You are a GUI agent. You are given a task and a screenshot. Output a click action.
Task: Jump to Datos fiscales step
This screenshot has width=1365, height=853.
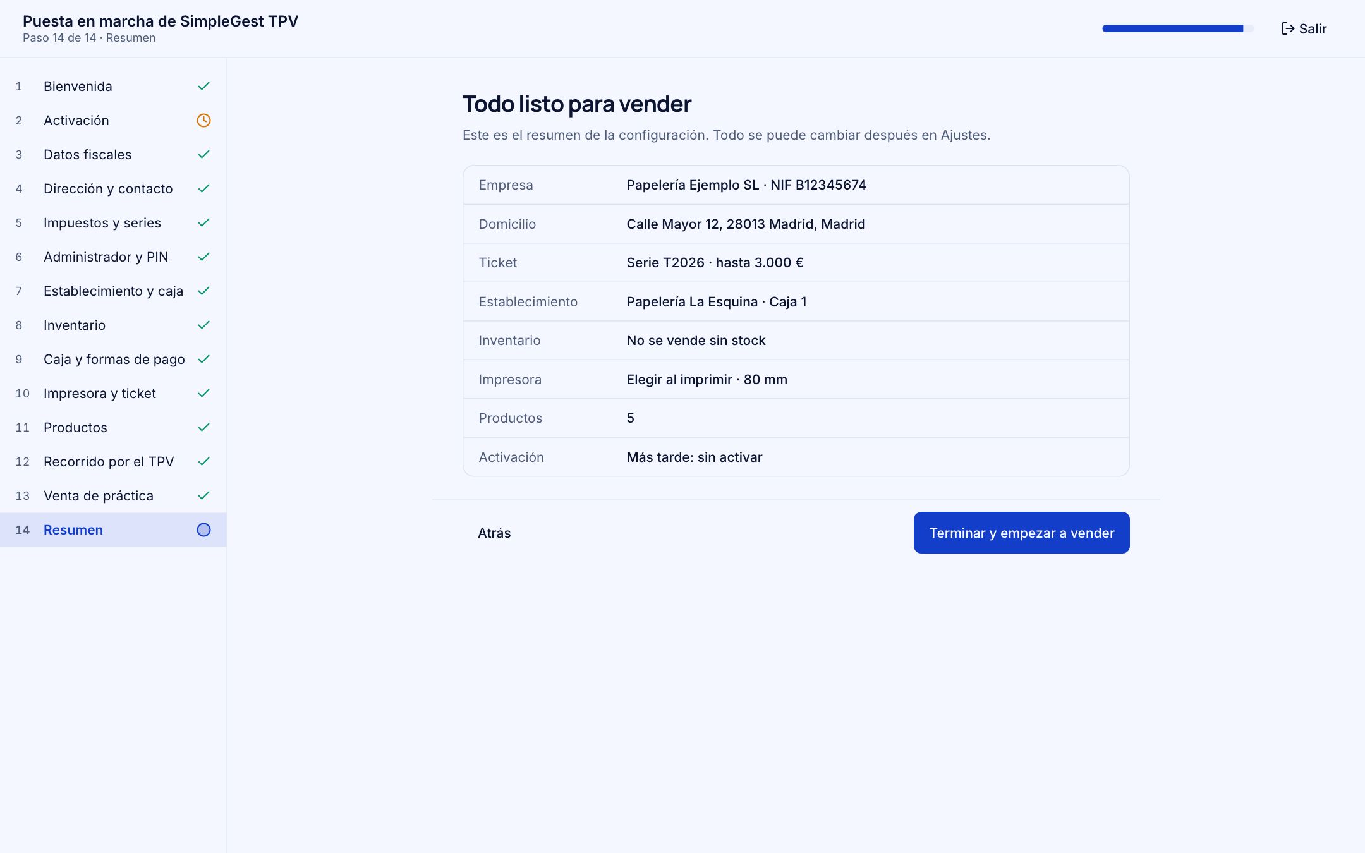113,155
